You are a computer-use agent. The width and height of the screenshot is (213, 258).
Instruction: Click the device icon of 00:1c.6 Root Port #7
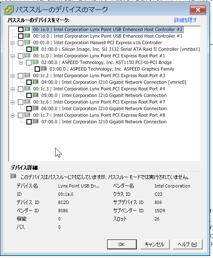[x=28, y=101]
